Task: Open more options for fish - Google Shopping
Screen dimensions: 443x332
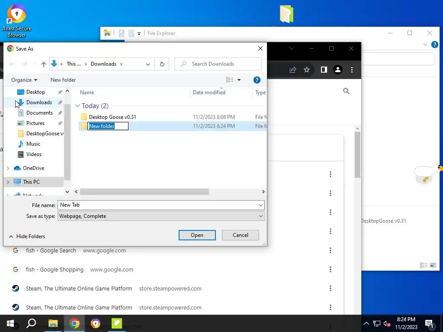Action: click(x=330, y=269)
